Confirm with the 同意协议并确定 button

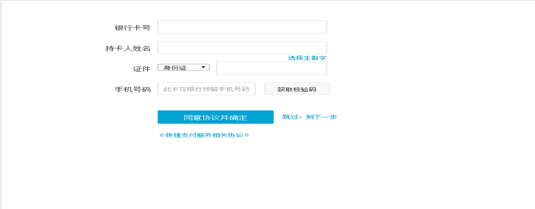coord(215,117)
